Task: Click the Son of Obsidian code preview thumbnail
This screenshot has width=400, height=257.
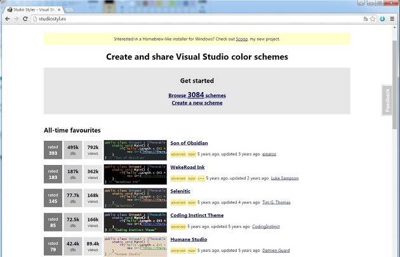Action: click(135, 150)
